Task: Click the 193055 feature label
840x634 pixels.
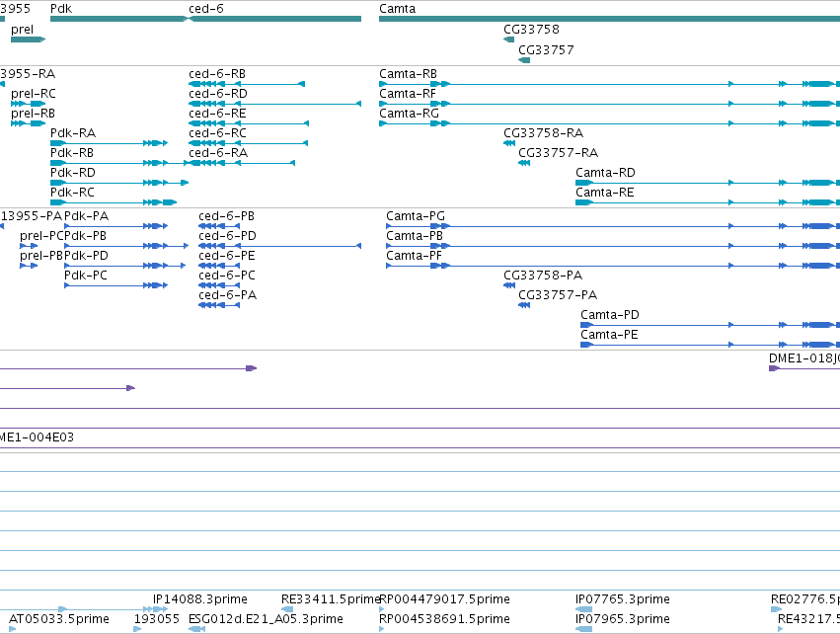Action: [x=156, y=619]
